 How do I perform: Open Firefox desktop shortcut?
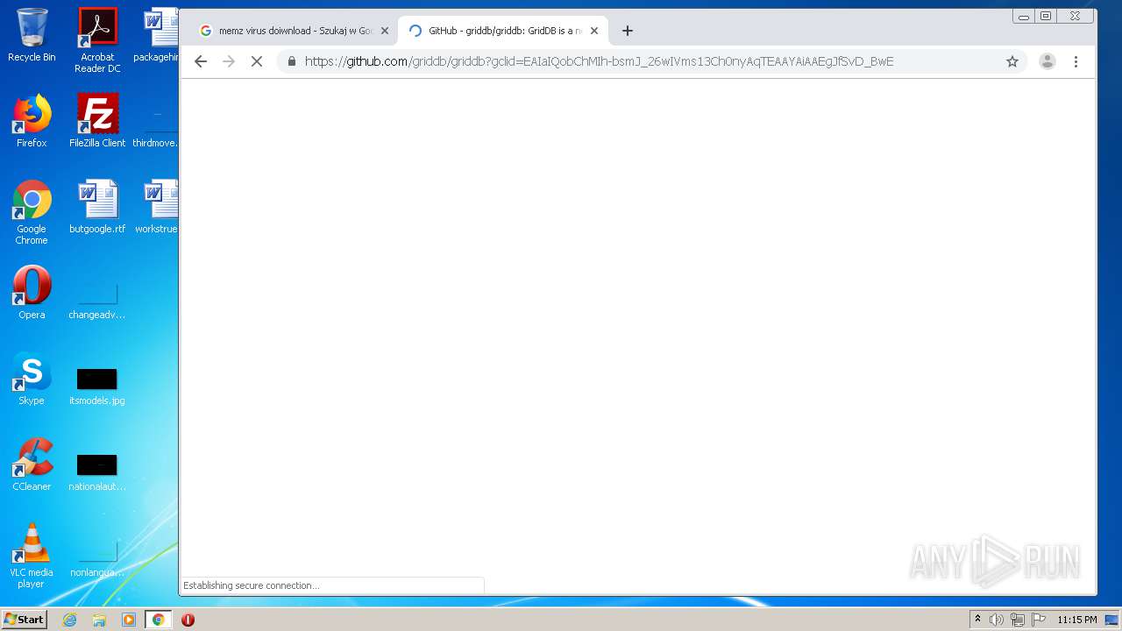click(32, 121)
